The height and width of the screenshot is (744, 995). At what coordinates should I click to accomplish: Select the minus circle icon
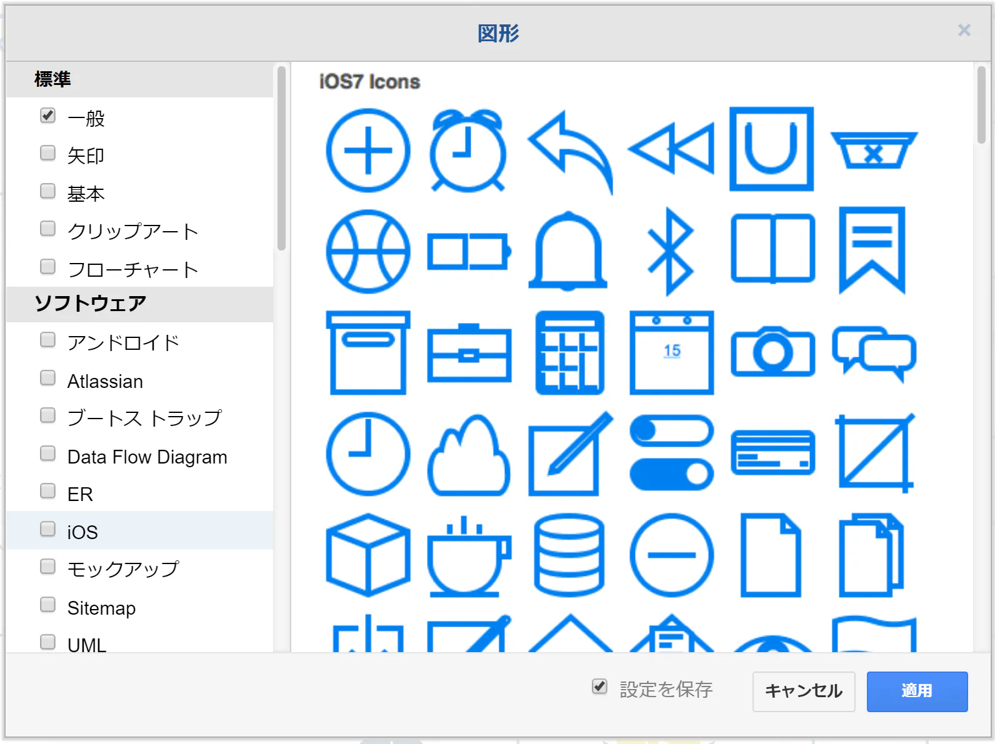click(x=672, y=555)
